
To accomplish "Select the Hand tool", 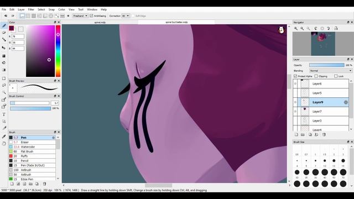I will click(x=4, y=144).
